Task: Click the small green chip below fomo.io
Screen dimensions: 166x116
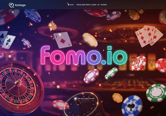Action: (111, 73)
